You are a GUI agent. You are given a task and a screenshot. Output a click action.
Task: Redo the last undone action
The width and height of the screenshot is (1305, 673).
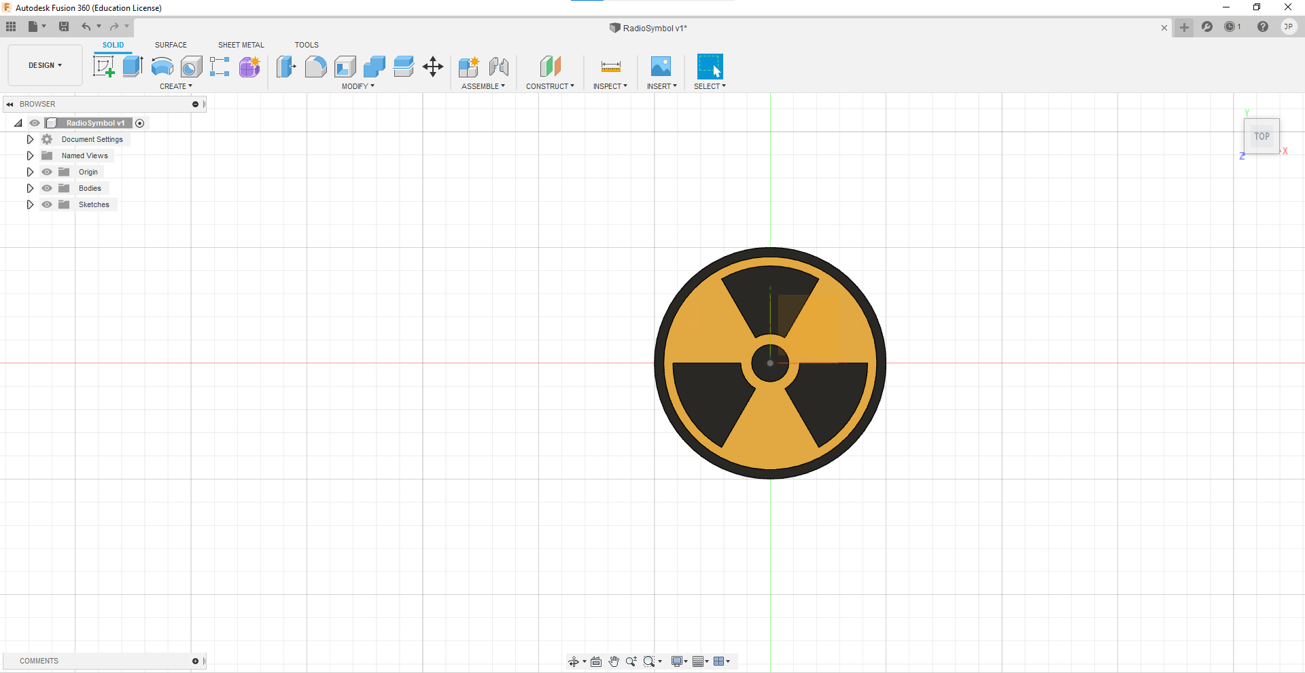[x=114, y=26]
